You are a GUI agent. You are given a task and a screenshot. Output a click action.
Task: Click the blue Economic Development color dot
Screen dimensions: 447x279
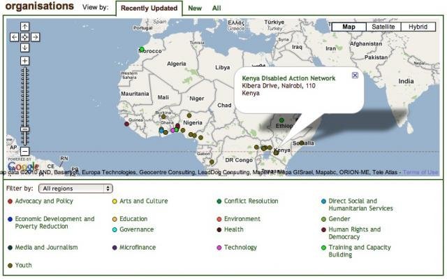coord(10,220)
